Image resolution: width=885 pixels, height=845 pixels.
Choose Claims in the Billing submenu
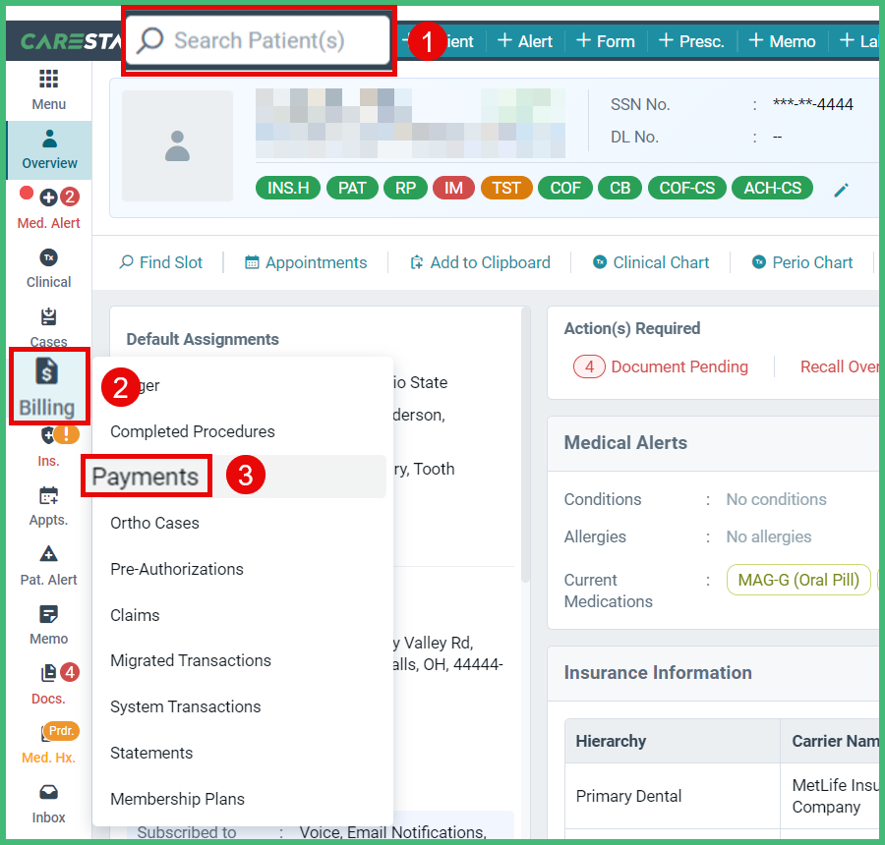coord(135,615)
